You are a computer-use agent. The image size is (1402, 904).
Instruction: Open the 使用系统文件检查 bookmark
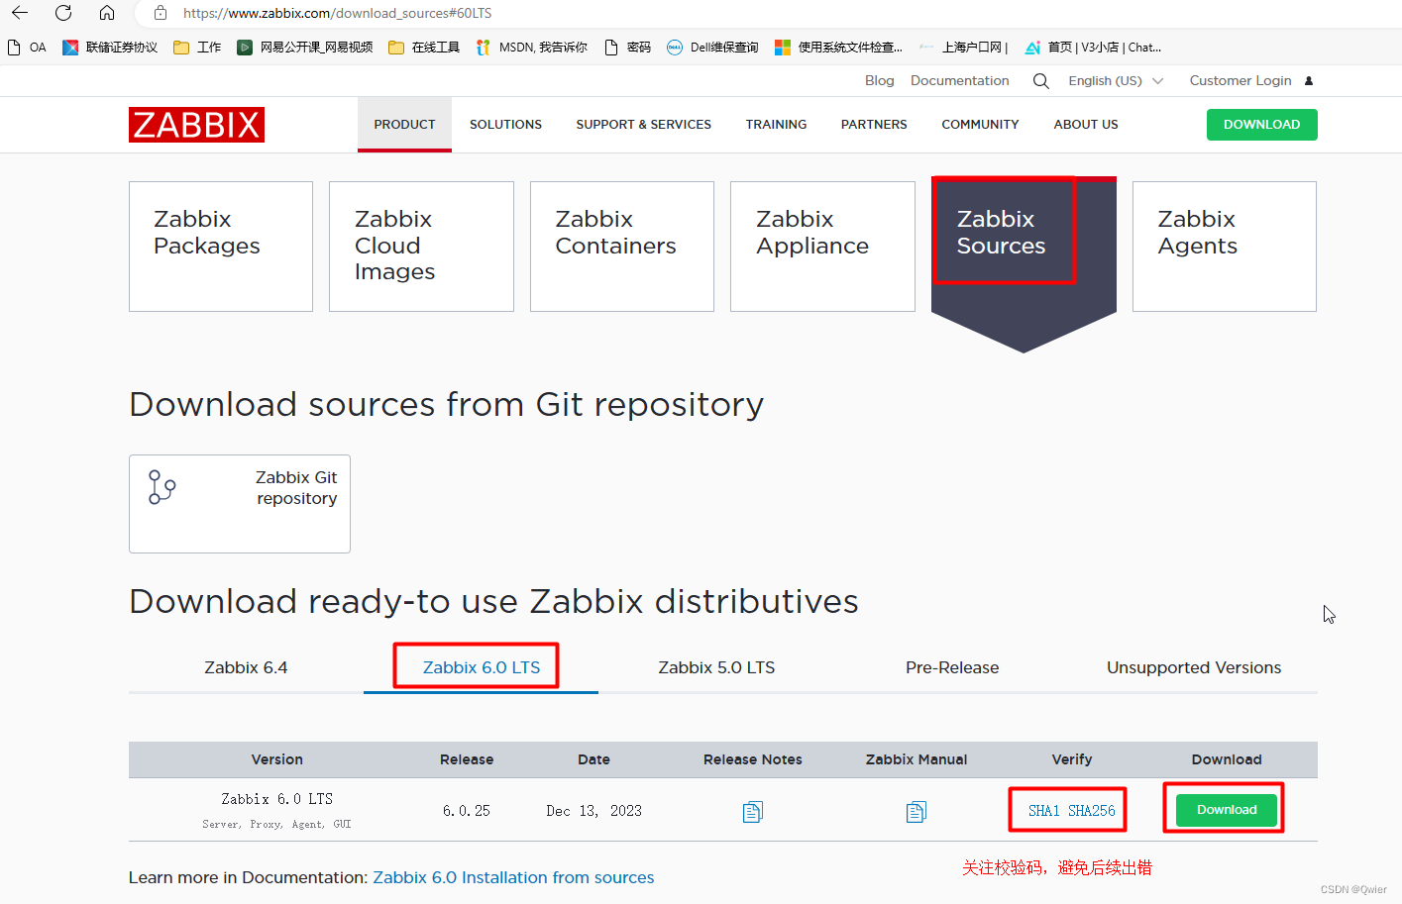click(x=838, y=47)
